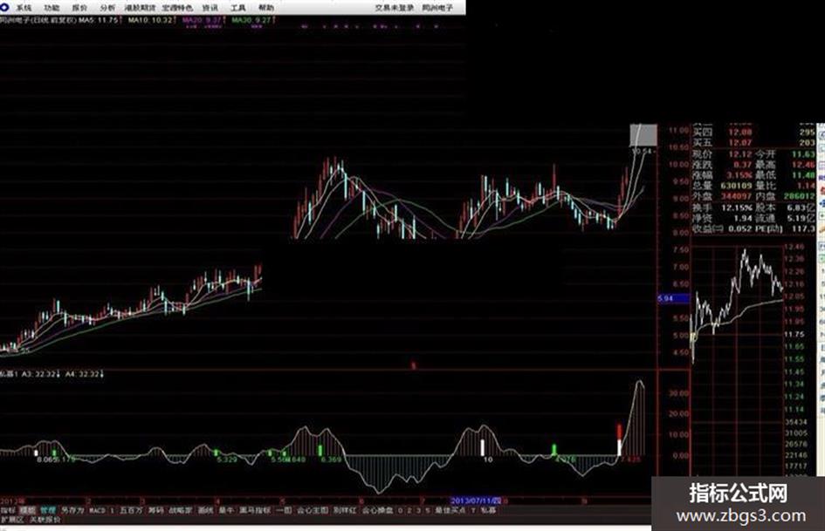Select the 战略家 indicator tab
The height and width of the screenshot is (531, 825).
click(180, 510)
